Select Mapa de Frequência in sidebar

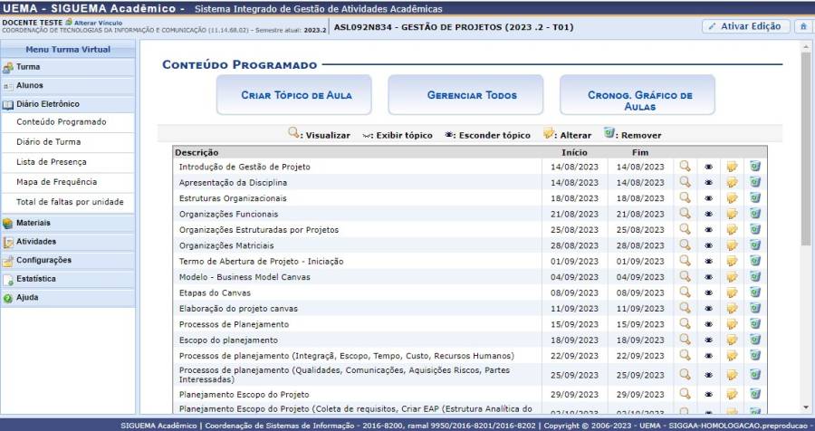tap(56, 182)
